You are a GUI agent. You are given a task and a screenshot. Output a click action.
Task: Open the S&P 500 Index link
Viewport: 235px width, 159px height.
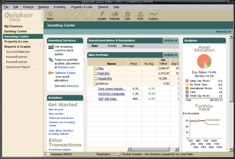pyautogui.click(x=108, y=99)
